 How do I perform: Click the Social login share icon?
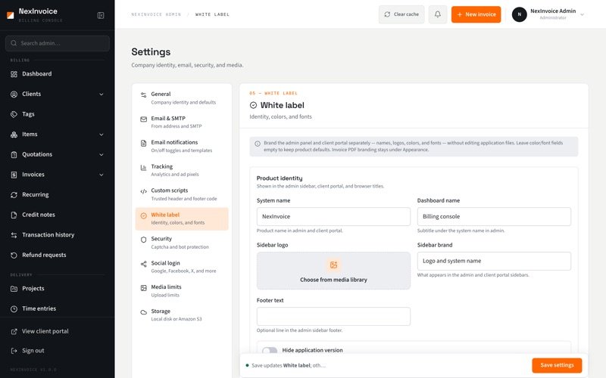(143, 264)
